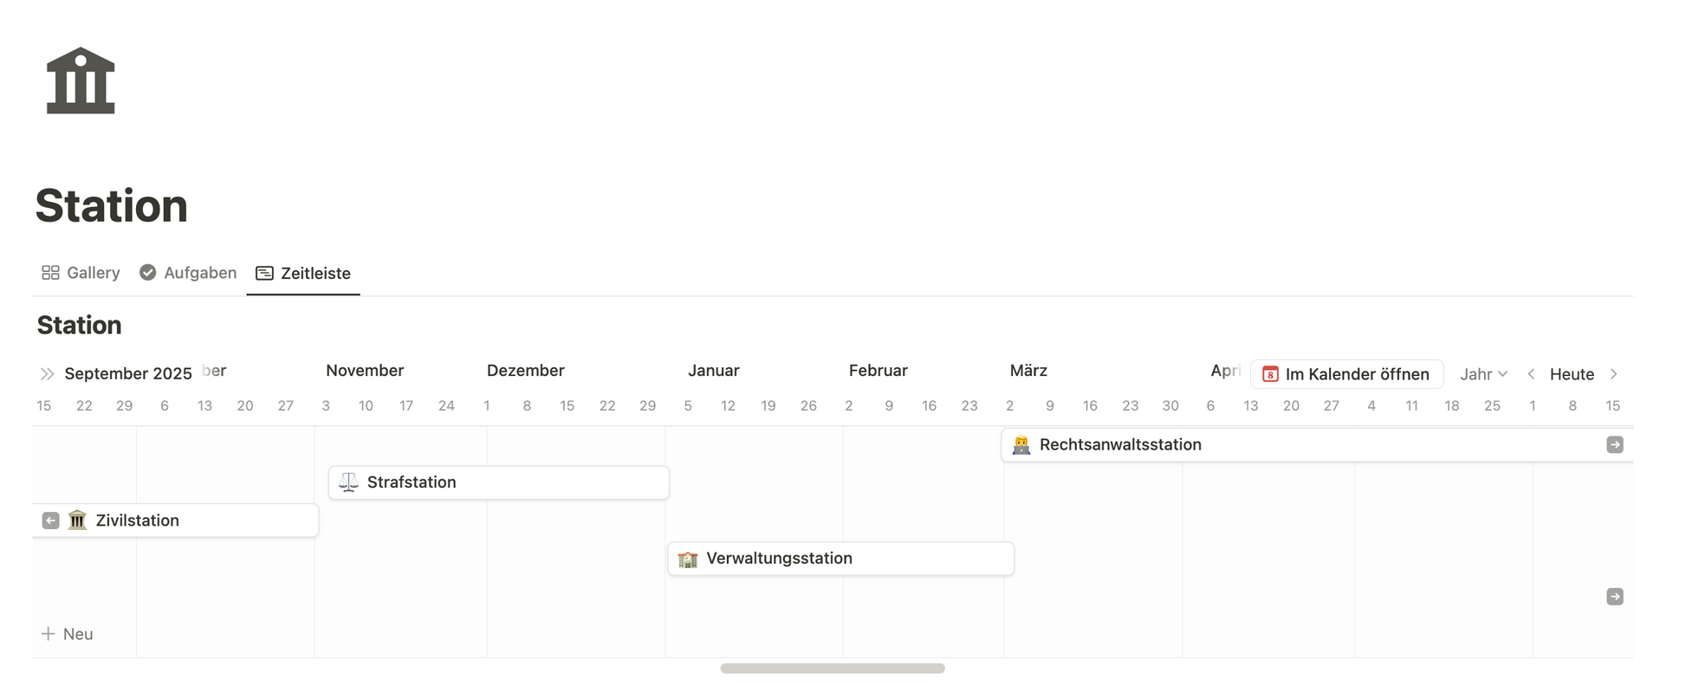Open the Jahr zoom dropdown

pyautogui.click(x=1483, y=374)
